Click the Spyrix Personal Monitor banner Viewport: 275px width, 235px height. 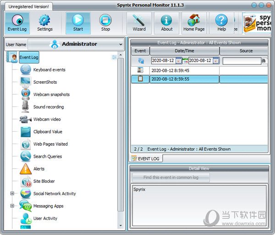(257, 23)
